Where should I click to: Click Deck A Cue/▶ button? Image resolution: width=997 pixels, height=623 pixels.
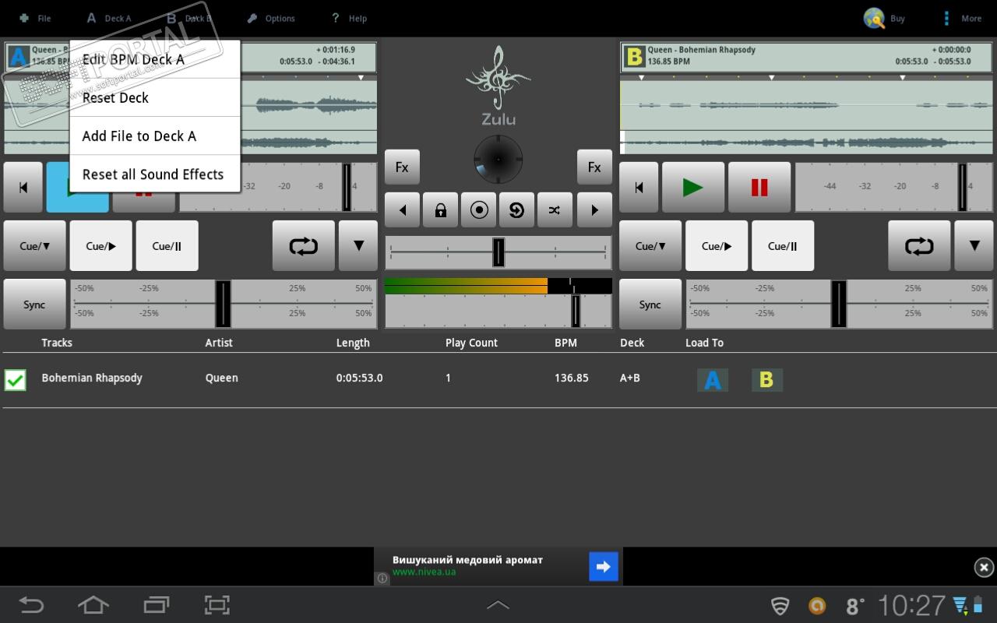point(101,246)
